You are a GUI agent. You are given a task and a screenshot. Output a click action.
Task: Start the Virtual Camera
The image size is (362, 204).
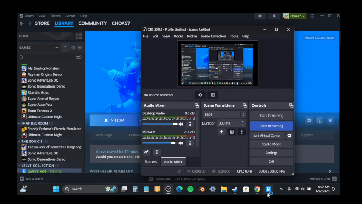(267, 136)
